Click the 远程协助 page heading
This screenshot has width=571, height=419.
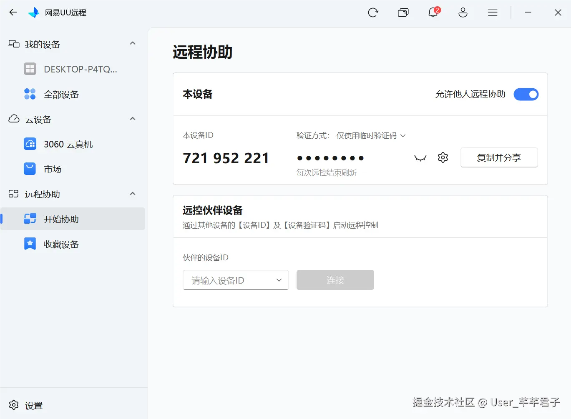pos(203,52)
